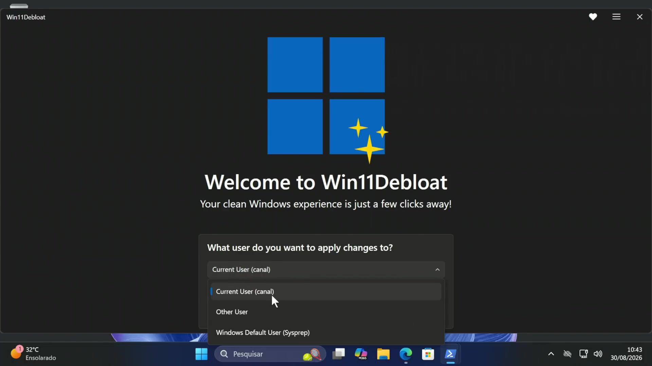
Task: Click the 'What user do you want' question text
Action: click(300, 248)
